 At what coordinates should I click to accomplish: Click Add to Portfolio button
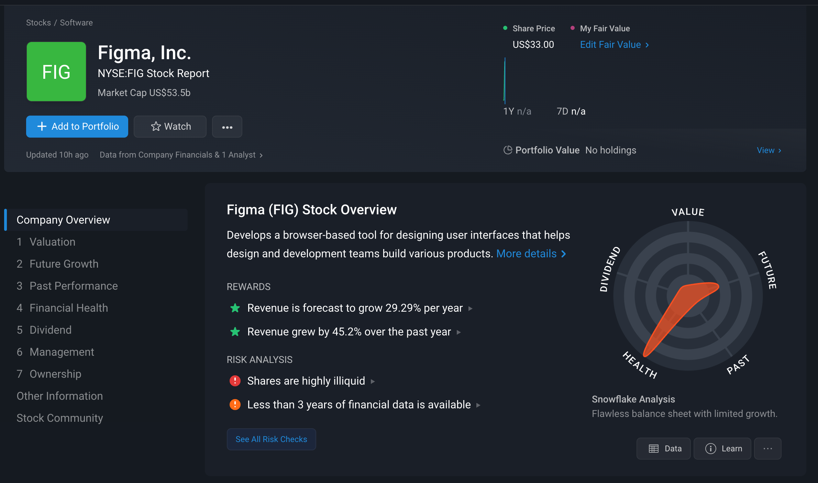tap(77, 127)
